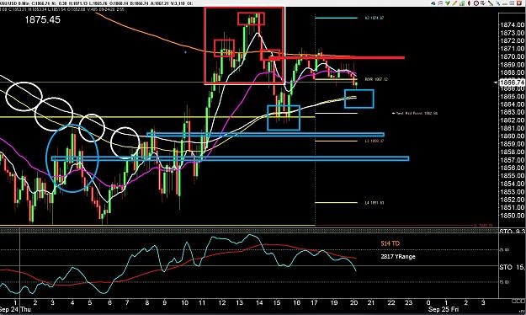The image size is (526, 315).
Task: Click the large 1875.45 price readout
Action: click(43, 19)
